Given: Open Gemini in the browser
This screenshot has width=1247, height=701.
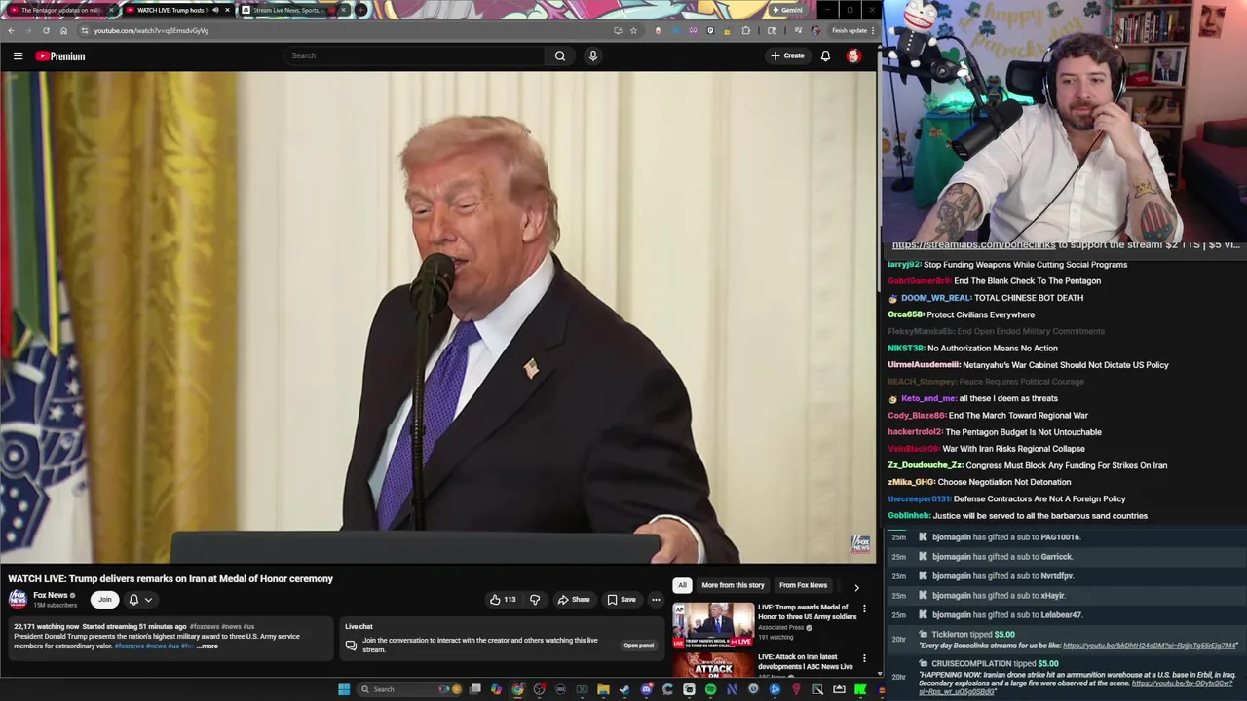Looking at the screenshot, I should tap(787, 10).
